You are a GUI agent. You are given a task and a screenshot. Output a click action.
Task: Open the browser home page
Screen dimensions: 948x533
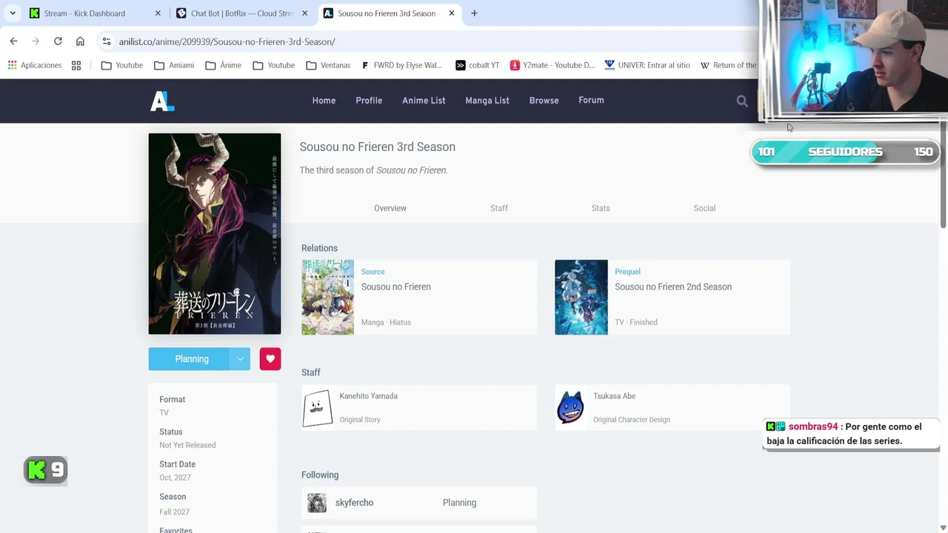[80, 41]
